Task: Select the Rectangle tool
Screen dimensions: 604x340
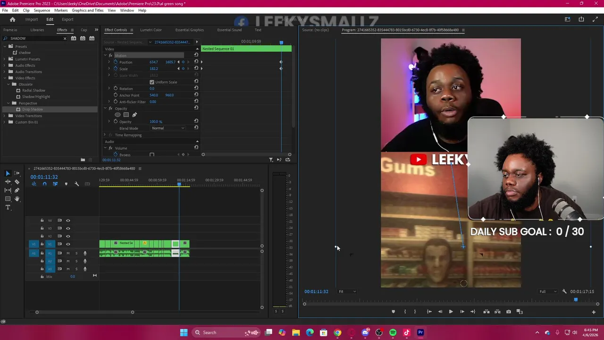Action: 8,199
